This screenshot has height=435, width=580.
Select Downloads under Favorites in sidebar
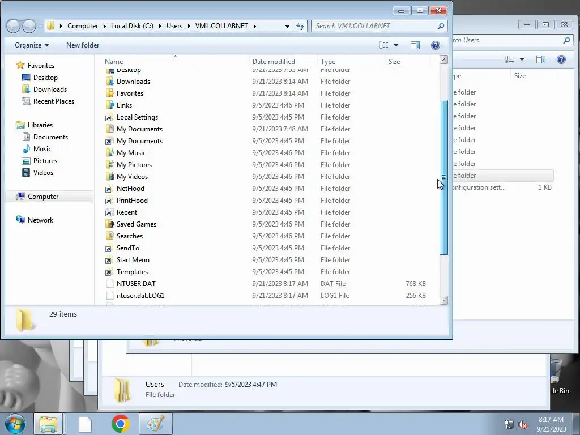coord(50,89)
